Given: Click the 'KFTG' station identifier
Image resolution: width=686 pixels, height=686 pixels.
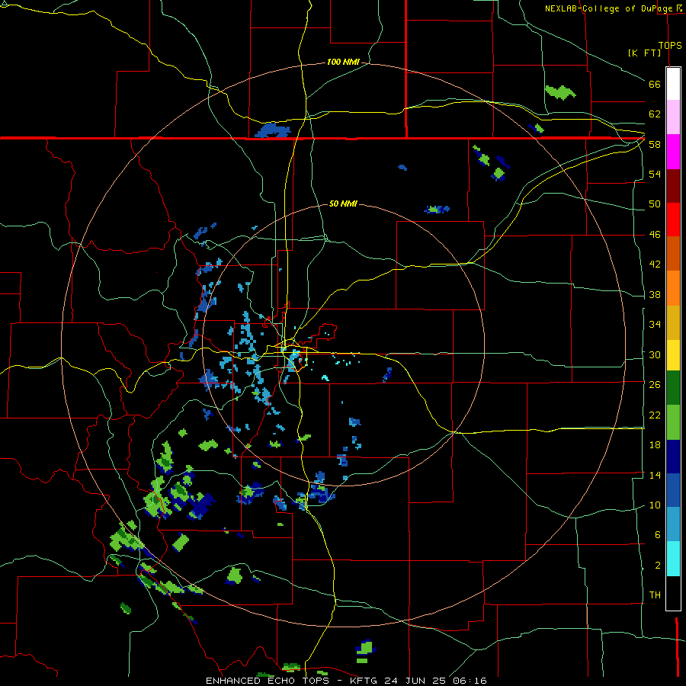Looking at the screenshot, I should point(364,681).
